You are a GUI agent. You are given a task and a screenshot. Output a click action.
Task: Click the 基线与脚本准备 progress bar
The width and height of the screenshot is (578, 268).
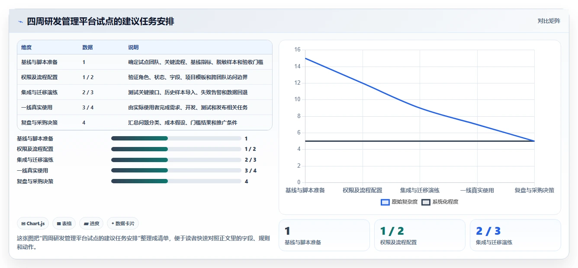(176, 138)
